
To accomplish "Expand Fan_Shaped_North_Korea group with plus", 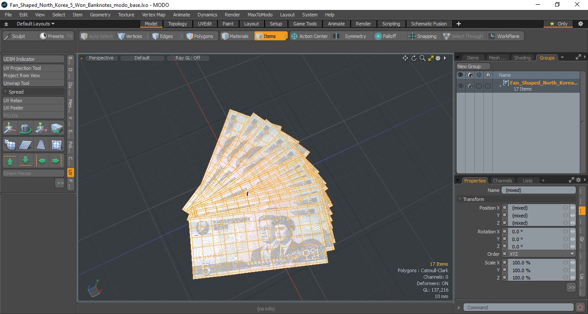I will [x=500, y=86].
